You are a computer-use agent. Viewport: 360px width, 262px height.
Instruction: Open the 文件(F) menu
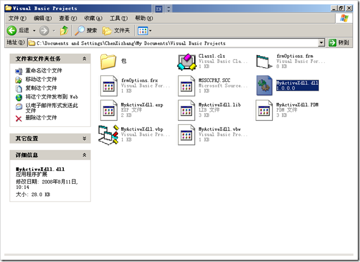(x=17, y=18)
